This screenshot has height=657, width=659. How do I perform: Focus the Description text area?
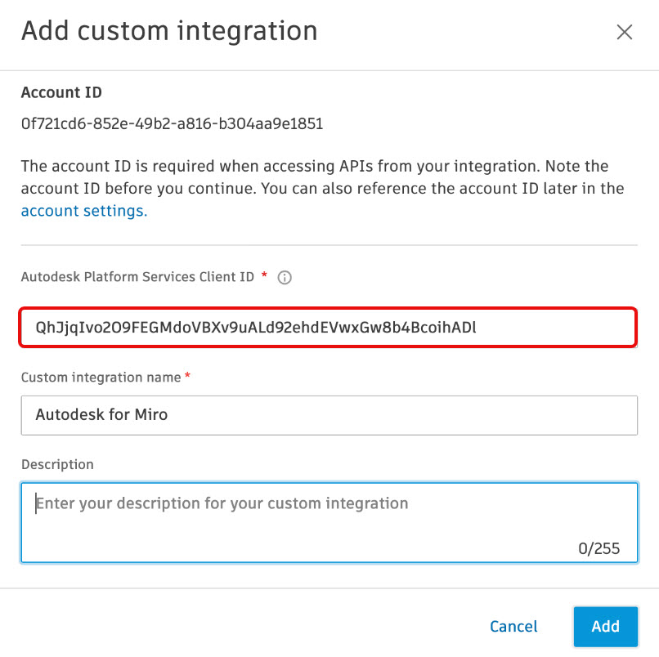(329, 521)
